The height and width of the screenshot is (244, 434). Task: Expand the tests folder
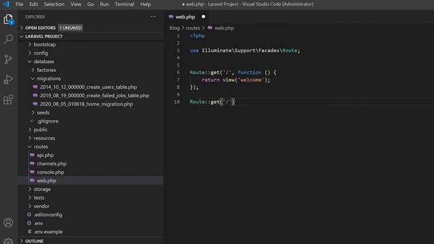coord(30,197)
